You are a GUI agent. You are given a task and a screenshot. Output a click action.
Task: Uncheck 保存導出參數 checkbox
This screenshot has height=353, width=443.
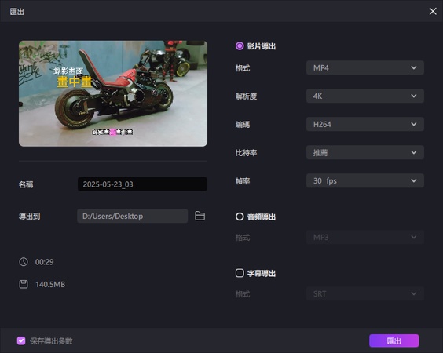click(x=21, y=341)
